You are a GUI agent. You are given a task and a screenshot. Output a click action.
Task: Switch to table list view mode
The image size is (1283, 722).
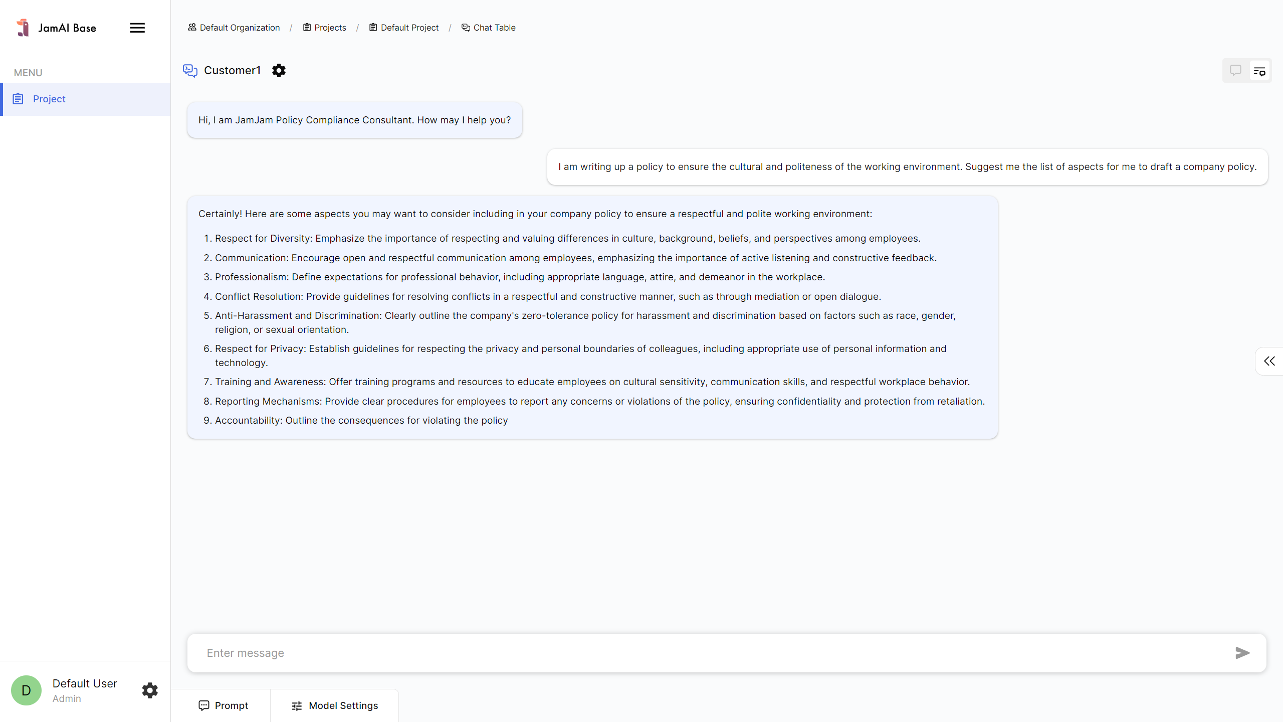coord(1259,71)
